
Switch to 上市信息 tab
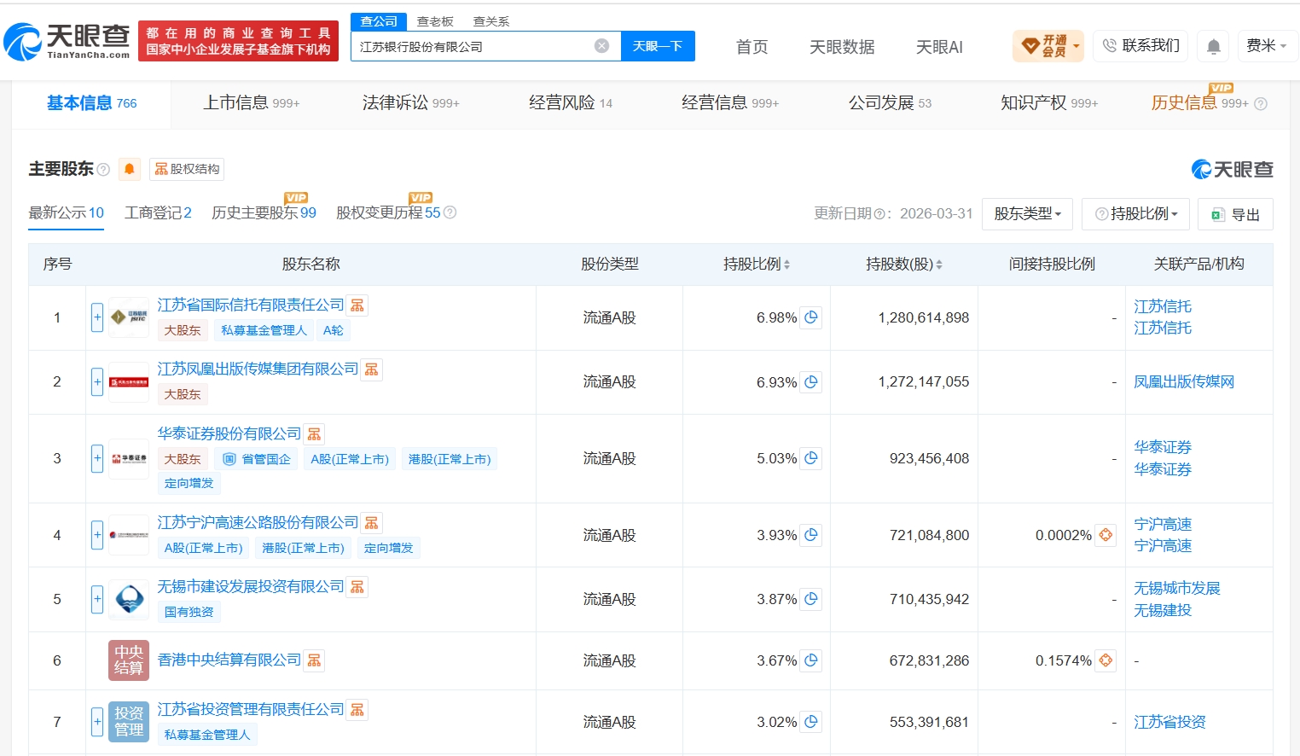[251, 103]
